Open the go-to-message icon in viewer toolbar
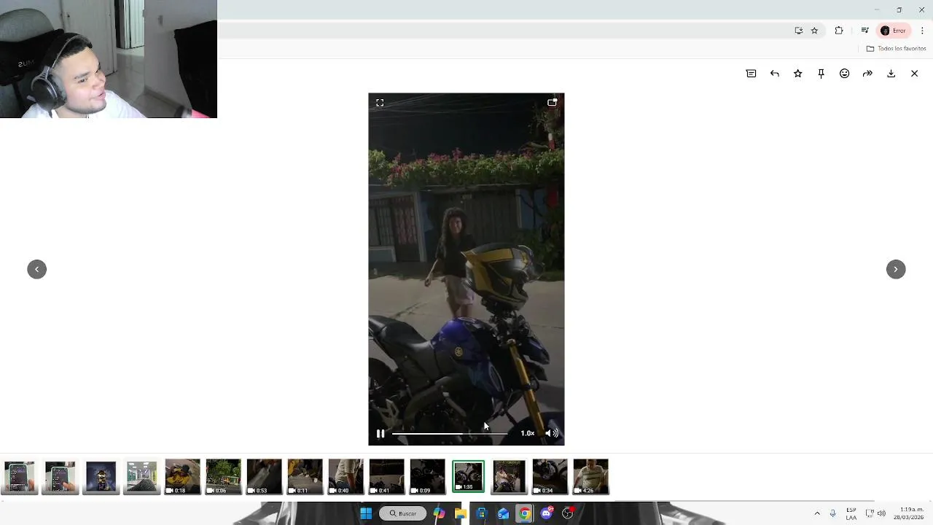This screenshot has height=525, width=933. pyautogui.click(x=751, y=74)
